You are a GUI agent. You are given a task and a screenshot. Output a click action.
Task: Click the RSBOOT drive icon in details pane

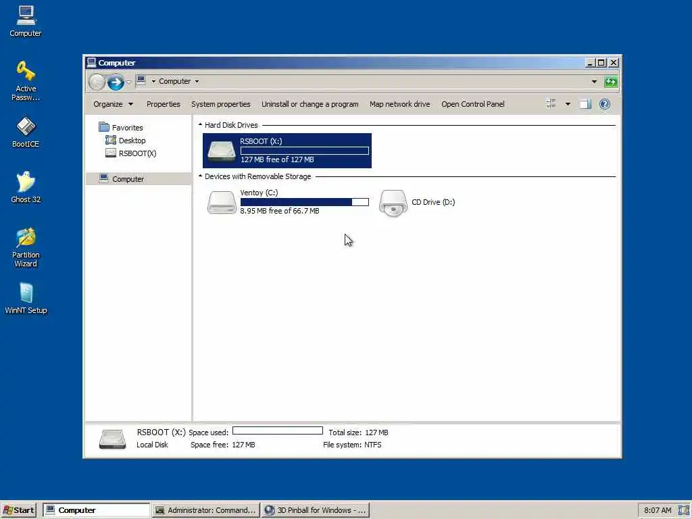tap(113, 439)
